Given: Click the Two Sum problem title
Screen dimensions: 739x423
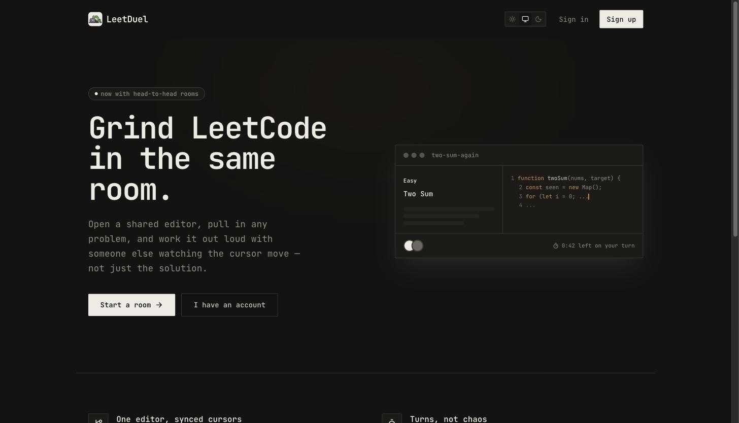Looking at the screenshot, I should (x=418, y=194).
